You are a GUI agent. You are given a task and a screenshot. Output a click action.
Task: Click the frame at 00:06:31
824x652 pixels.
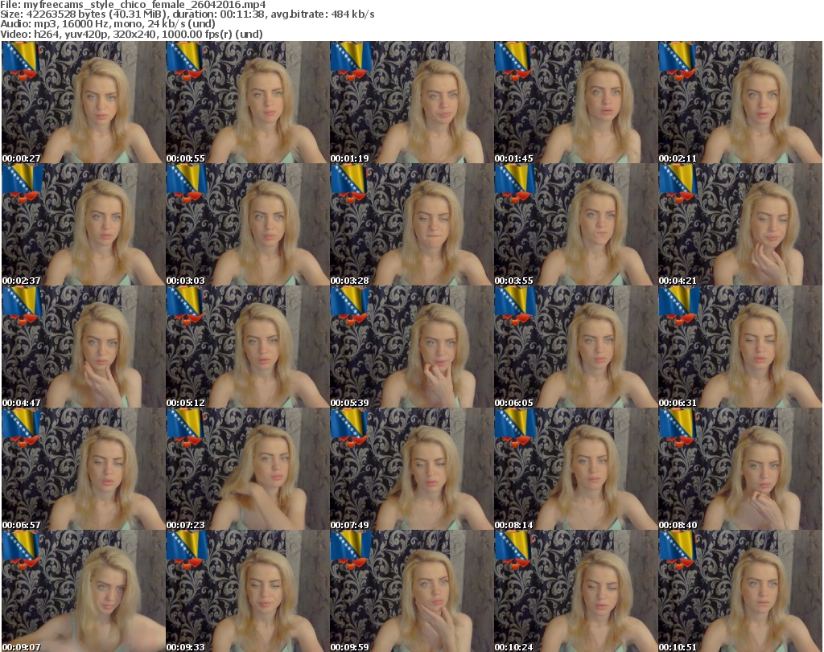click(740, 347)
